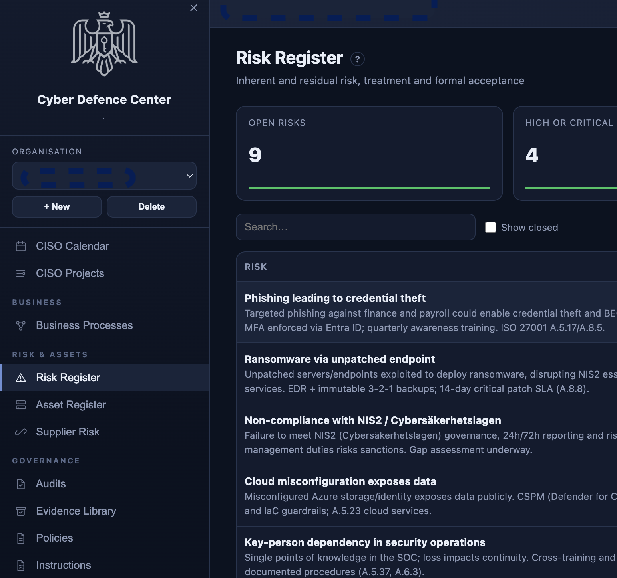
Task: Click the Cyber Defence Center title
Action: coord(104,100)
